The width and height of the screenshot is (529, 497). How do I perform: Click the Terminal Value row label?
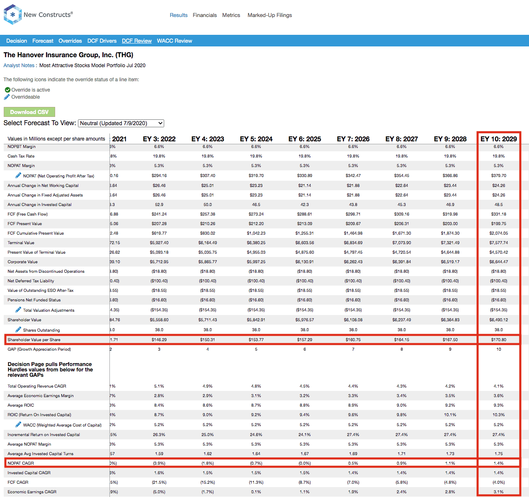(21, 242)
